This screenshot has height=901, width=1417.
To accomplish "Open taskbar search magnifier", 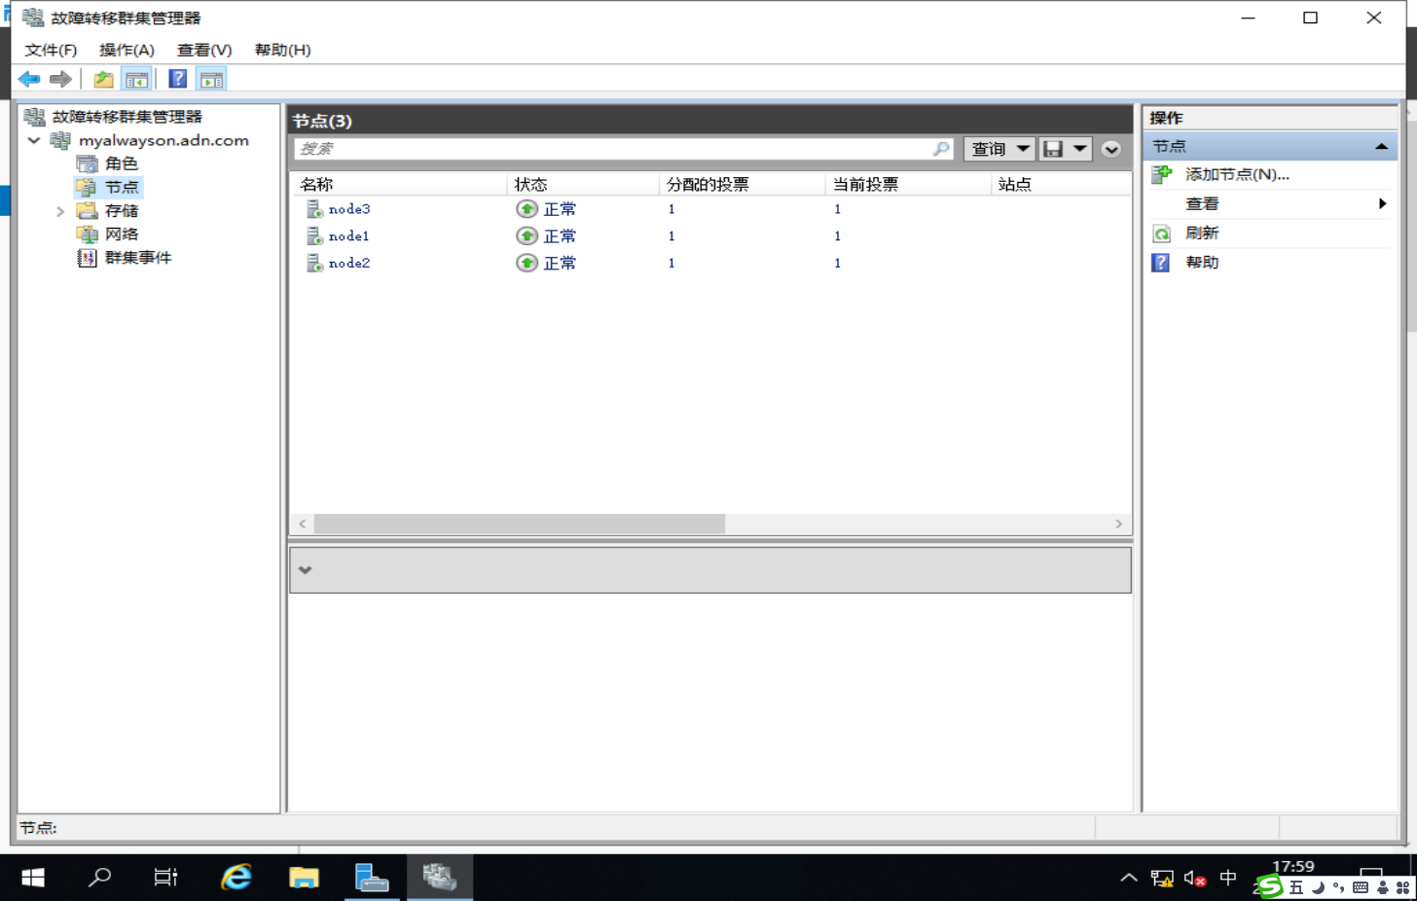I will tap(99, 878).
